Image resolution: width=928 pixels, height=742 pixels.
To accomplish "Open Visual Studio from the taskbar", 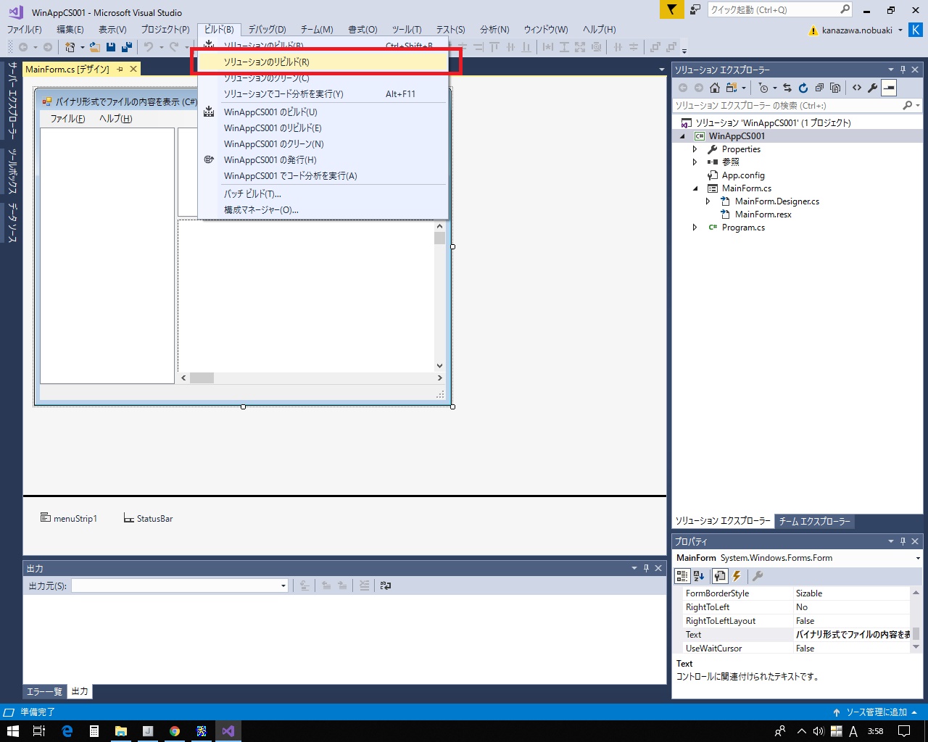I will pyautogui.click(x=228, y=731).
